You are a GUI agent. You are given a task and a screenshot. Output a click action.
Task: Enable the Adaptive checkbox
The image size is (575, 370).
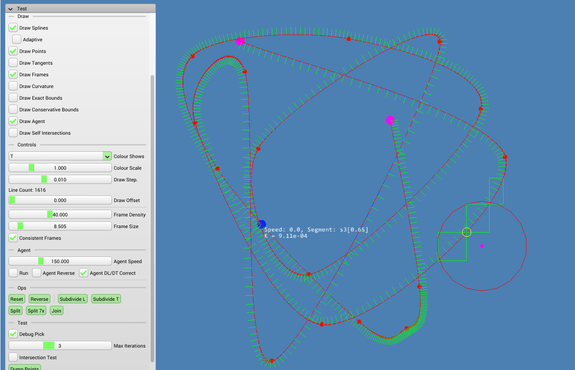17,40
